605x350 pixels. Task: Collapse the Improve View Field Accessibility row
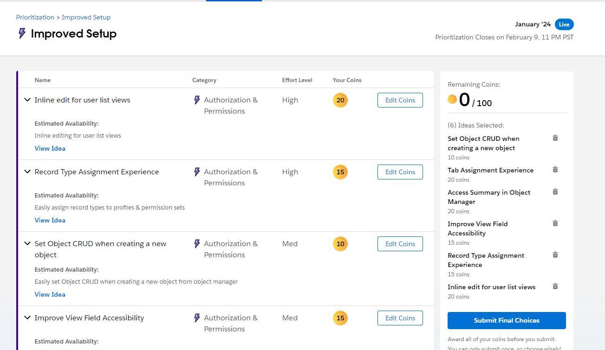pyautogui.click(x=27, y=318)
